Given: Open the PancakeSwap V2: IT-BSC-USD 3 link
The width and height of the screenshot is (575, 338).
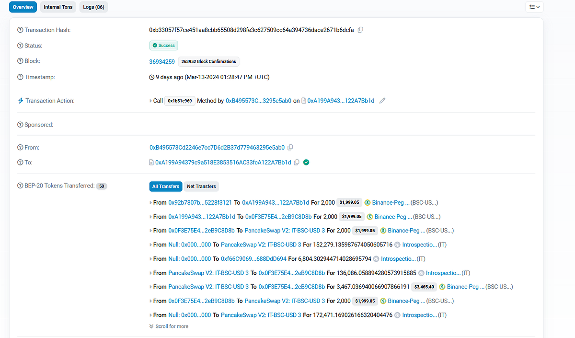Looking at the screenshot, I should (x=284, y=230).
